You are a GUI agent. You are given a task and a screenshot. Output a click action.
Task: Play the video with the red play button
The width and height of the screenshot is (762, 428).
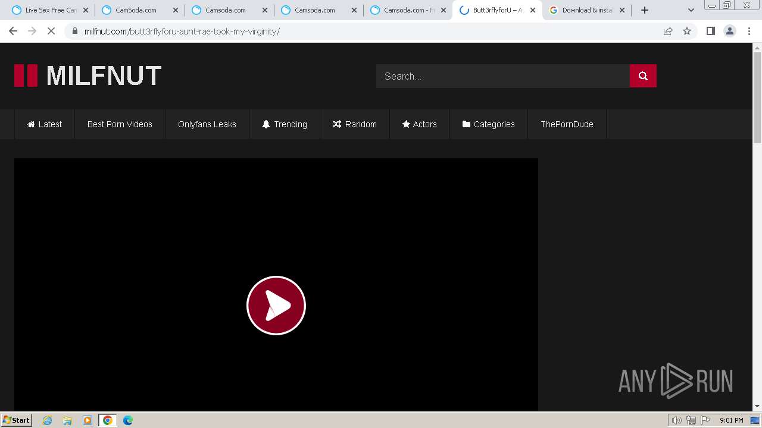click(x=276, y=306)
